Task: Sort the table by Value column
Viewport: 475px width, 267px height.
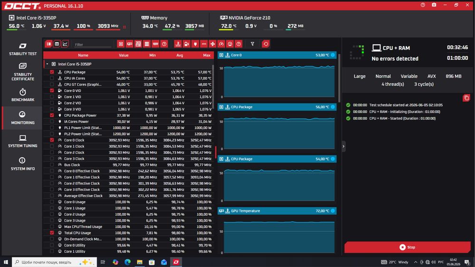Action: 123,55
